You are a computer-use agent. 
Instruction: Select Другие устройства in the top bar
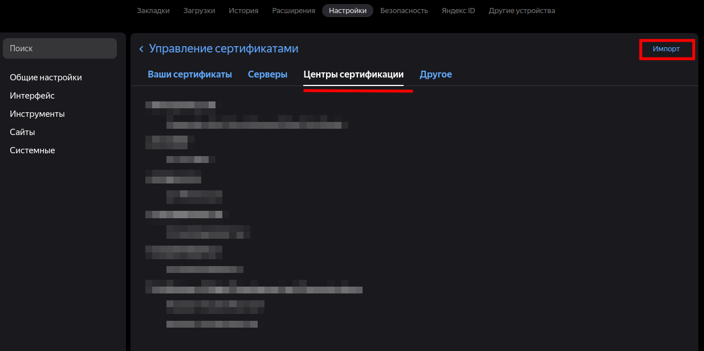click(x=522, y=10)
